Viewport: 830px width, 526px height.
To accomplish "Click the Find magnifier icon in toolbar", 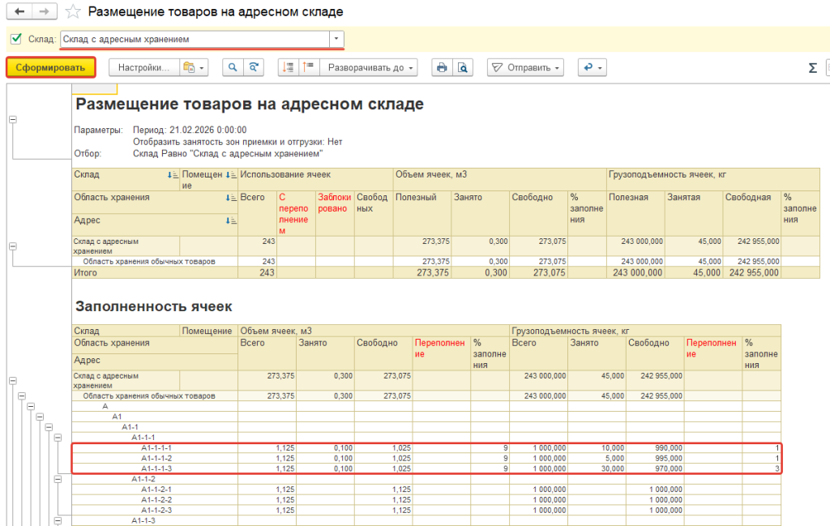I will point(233,68).
